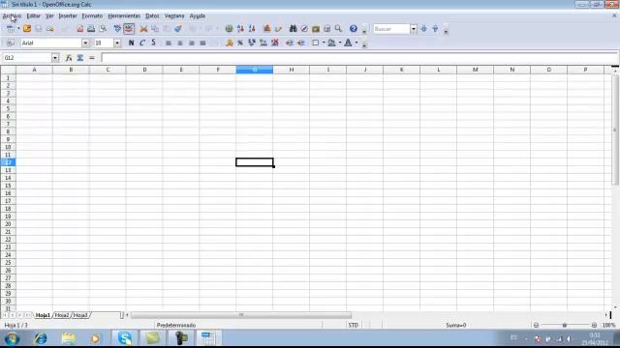Toggle Bold (N) formatting
620x348 pixels.
pyautogui.click(x=131, y=43)
